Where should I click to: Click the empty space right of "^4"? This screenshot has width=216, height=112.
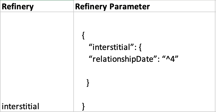coord(197,59)
